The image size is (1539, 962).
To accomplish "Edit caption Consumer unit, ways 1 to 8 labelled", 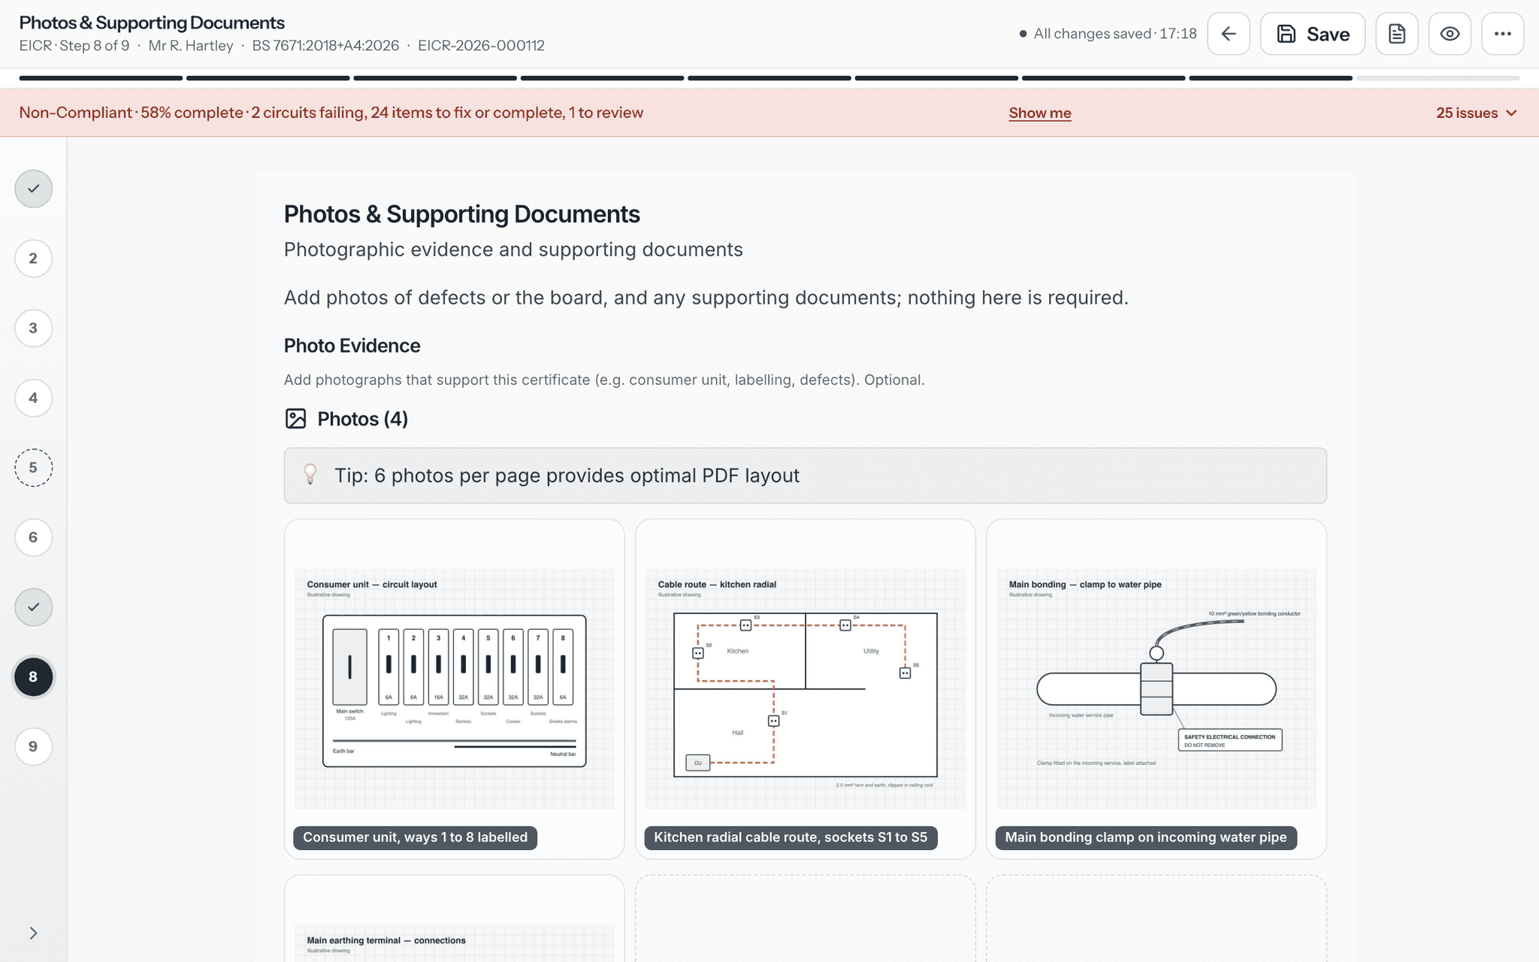I will pyautogui.click(x=415, y=838).
